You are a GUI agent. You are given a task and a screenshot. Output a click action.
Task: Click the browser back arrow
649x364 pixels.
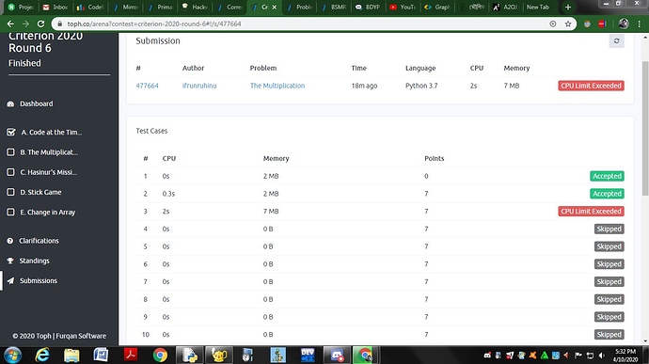(10, 24)
